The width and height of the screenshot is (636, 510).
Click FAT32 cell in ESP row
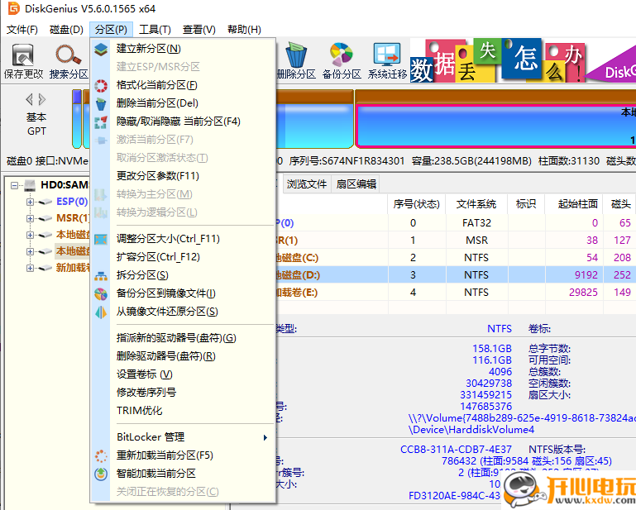coord(476,223)
